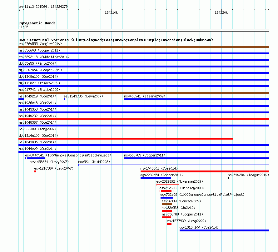Open dgv172n27 (Itsara2009) variant label
Image resolution: width=278 pixels, height=252 pixels.
tap(39, 83)
